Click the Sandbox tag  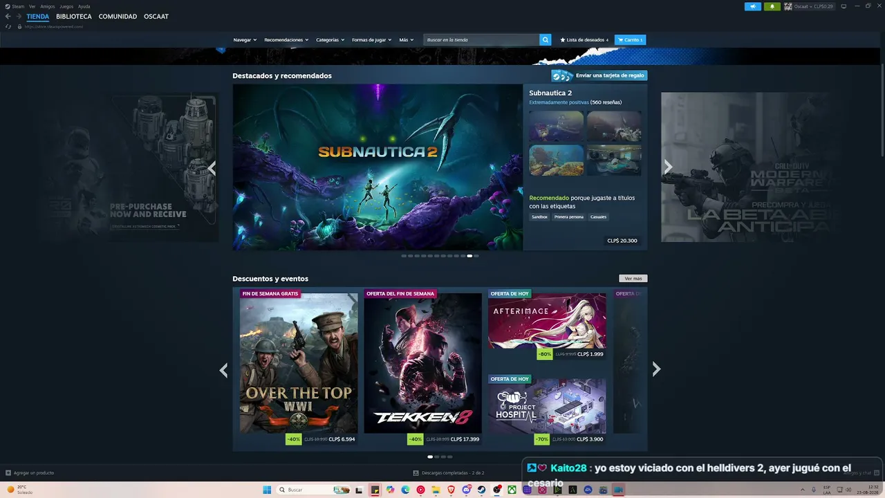(540, 217)
